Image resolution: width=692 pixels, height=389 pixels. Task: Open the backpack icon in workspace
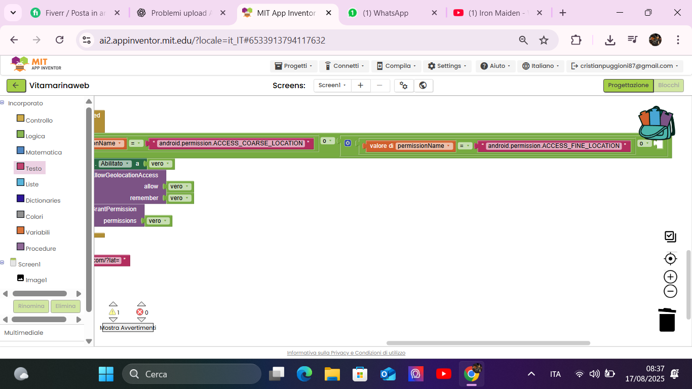(656, 124)
